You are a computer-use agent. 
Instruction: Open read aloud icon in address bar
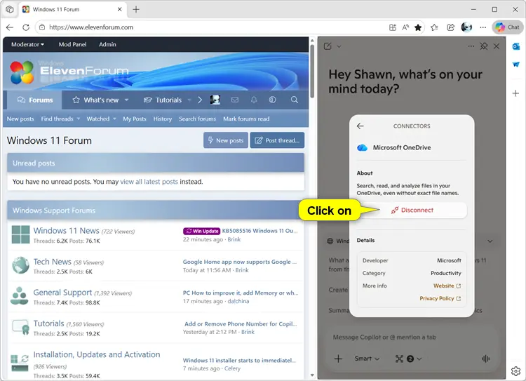pos(405,27)
